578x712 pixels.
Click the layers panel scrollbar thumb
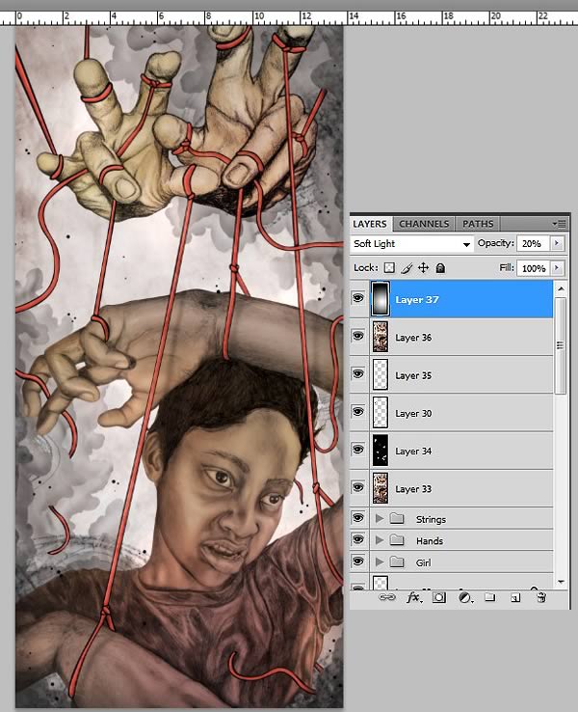561,345
